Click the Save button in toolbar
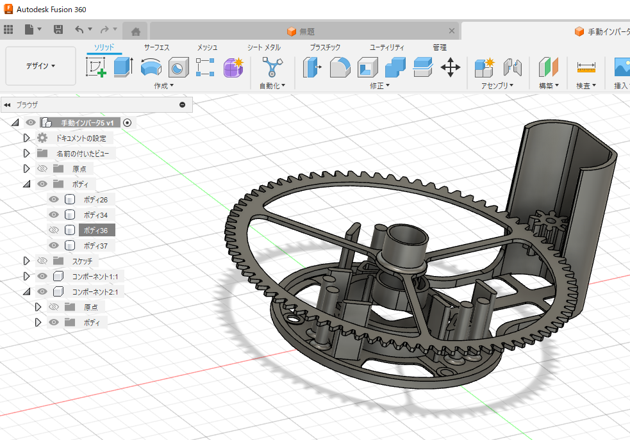The height and width of the screenshot is (440, 630). tap(58, 29)
